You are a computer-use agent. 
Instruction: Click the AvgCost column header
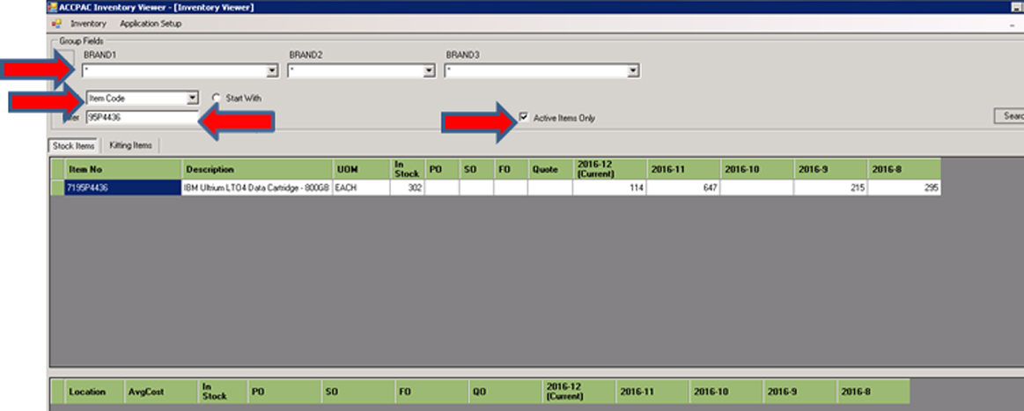(160, 392)
